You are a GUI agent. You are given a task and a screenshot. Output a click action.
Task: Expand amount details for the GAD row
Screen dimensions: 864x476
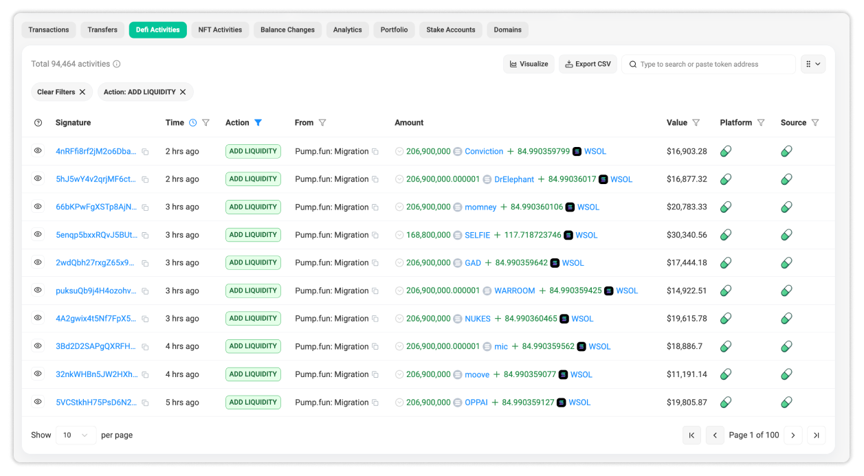pos(399,263)
